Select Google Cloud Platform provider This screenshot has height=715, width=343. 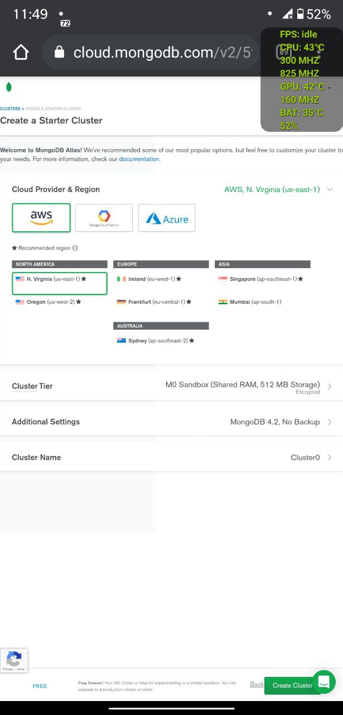104,218
